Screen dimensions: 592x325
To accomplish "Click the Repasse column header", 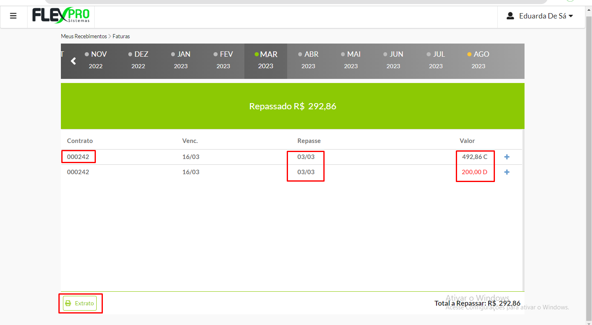I will (309, 141).
